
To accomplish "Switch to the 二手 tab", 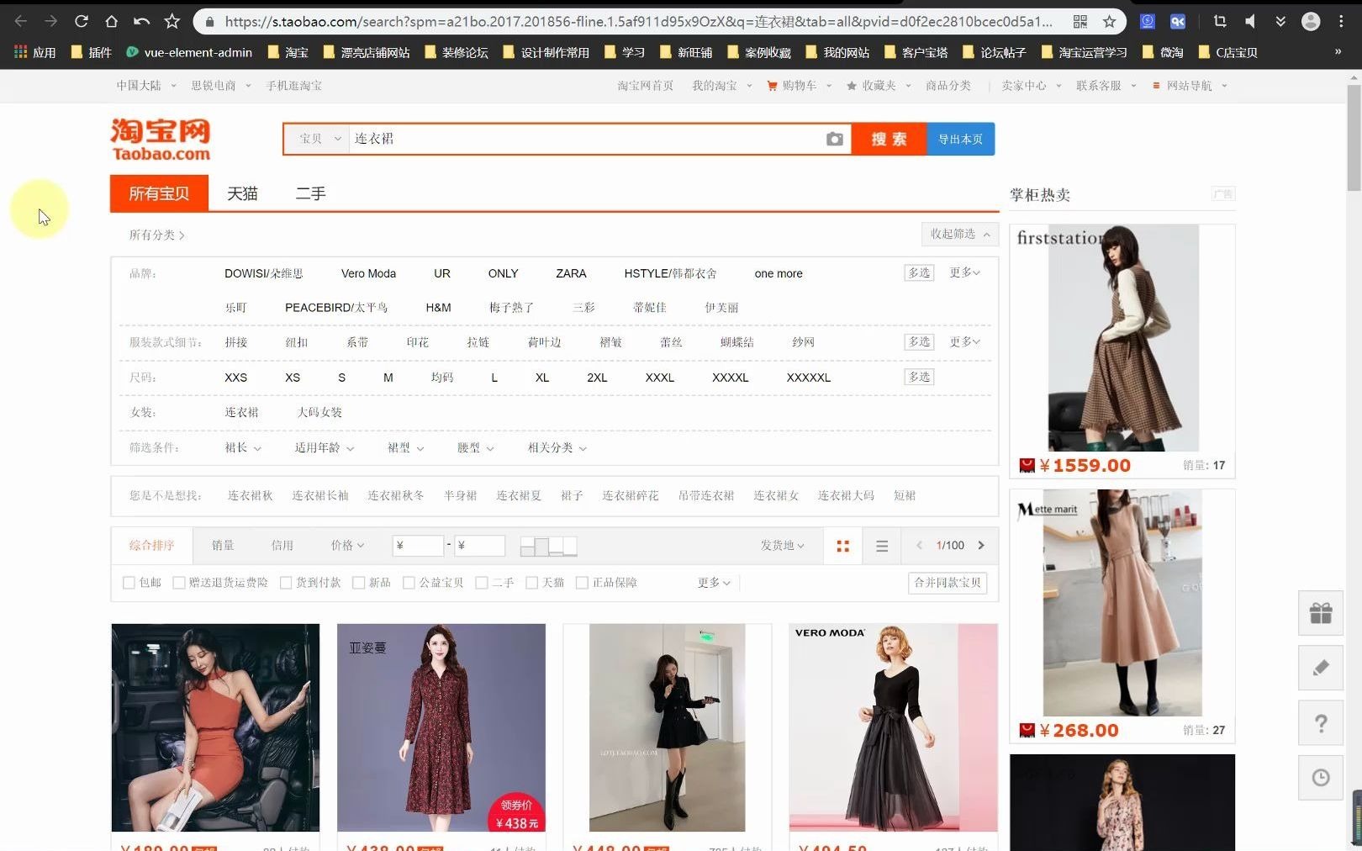I will point(310,193).
